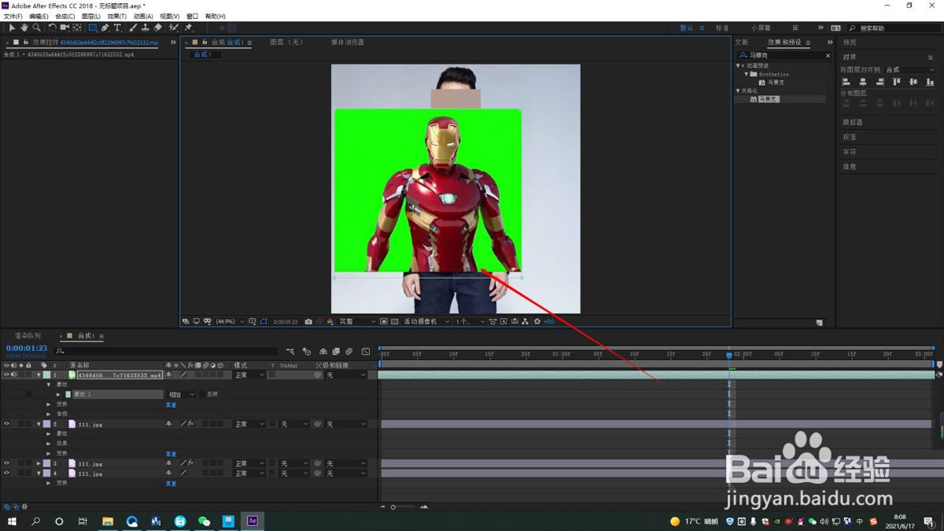
Task: Hide layer 3 111.jpg eye toggle
Action: tap(6, 463)
